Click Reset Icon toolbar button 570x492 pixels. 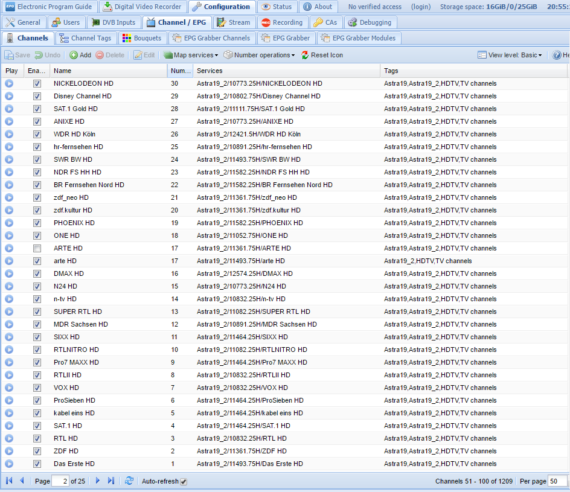tap(322, 55)
